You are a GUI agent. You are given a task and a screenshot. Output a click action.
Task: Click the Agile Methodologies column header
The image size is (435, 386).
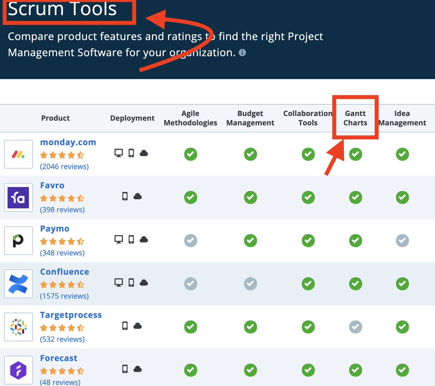coord(191,118)
